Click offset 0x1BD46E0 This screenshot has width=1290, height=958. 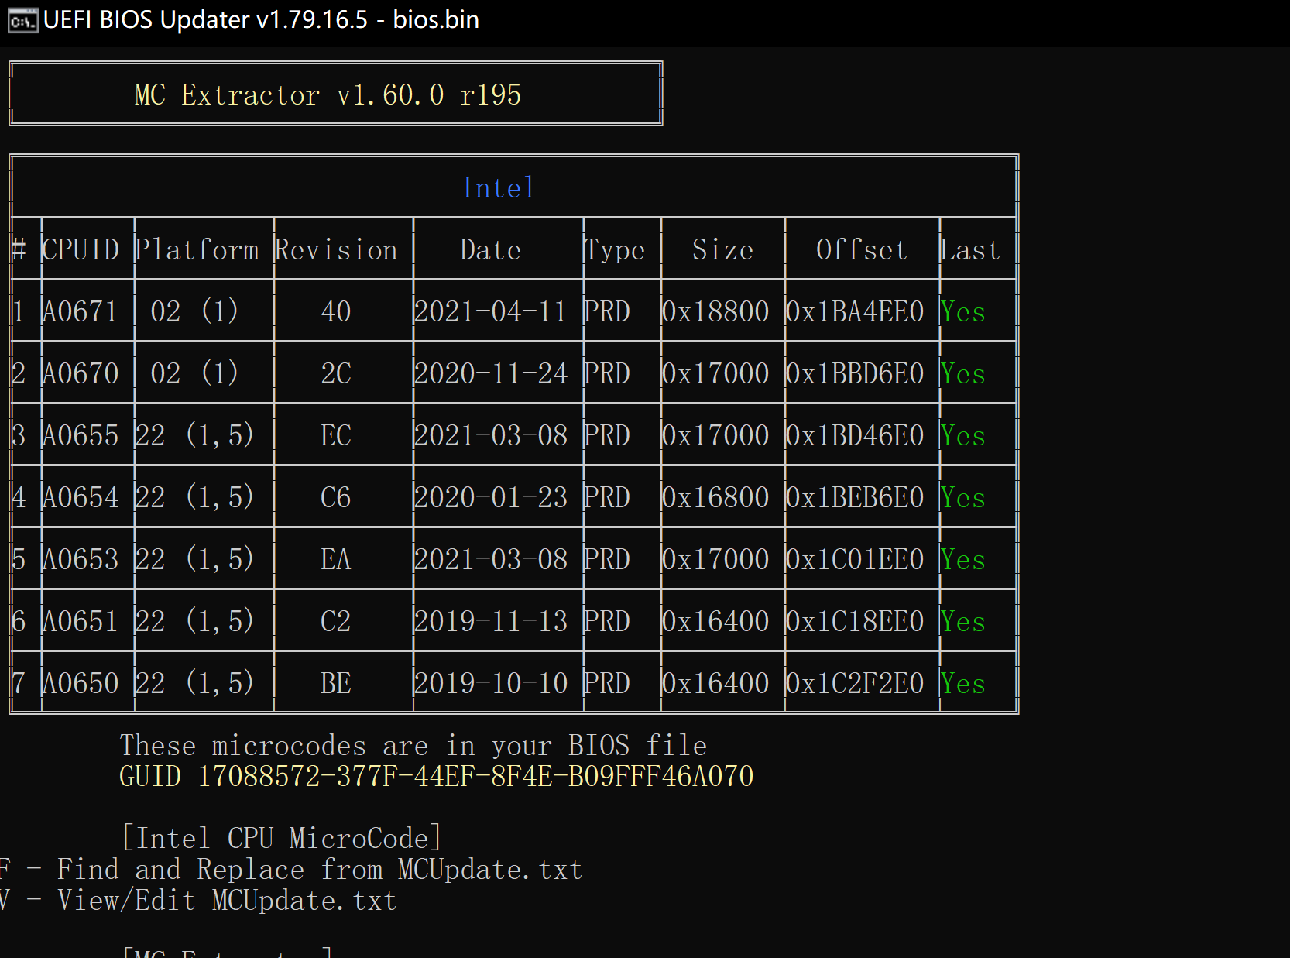point(855,435)
